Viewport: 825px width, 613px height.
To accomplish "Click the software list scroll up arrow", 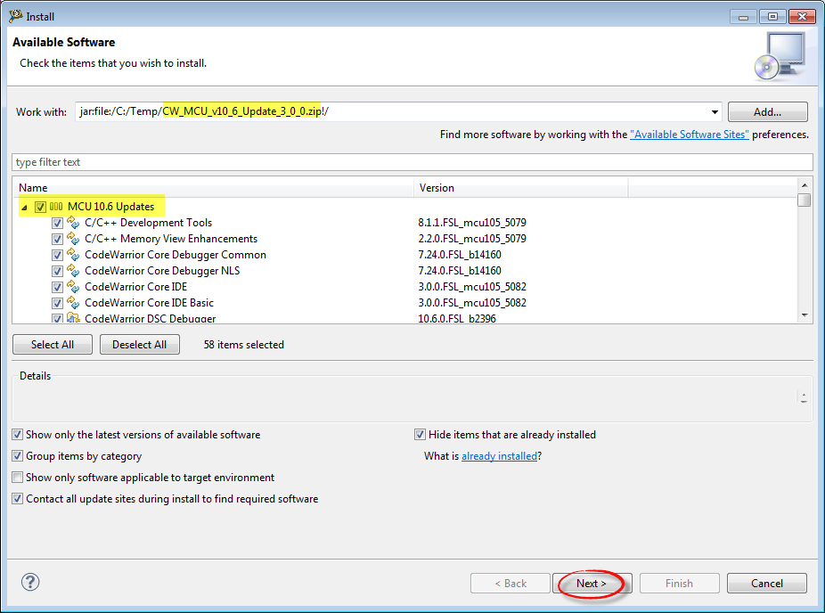I will point(805,185).
